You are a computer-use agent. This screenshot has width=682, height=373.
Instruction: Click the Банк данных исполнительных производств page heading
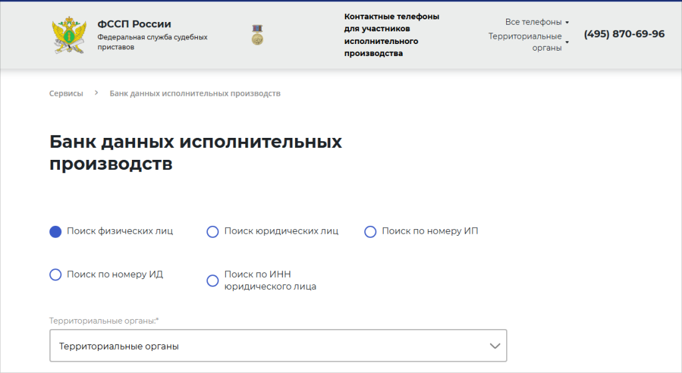pos(195,153)
